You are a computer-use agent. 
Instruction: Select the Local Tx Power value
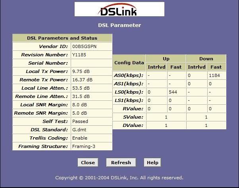(81, 71)
